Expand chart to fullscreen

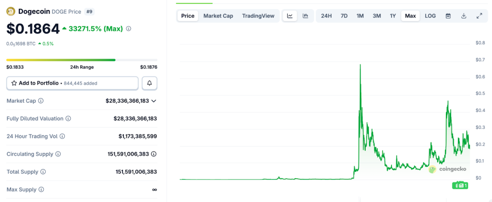pyautogui.click(x=479, y=16)
